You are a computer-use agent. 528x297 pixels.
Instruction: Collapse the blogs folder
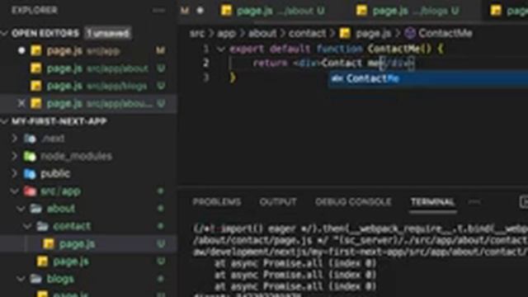click(x=21, y=279)
